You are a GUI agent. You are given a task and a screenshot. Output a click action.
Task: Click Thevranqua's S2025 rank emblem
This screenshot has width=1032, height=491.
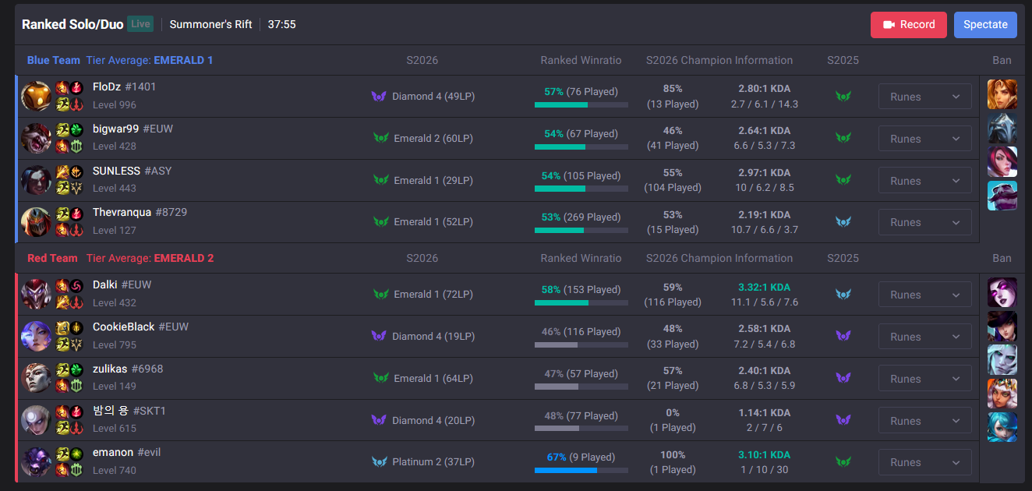tap(843, 222)
